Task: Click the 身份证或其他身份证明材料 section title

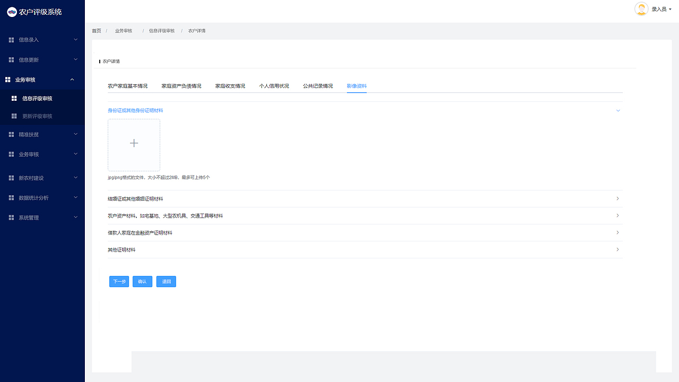Action: click(x=135, y=110)
